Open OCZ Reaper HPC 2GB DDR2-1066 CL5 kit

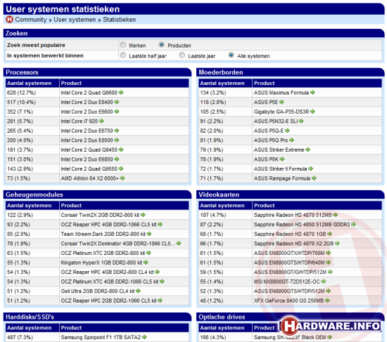(x=108, y=301)
